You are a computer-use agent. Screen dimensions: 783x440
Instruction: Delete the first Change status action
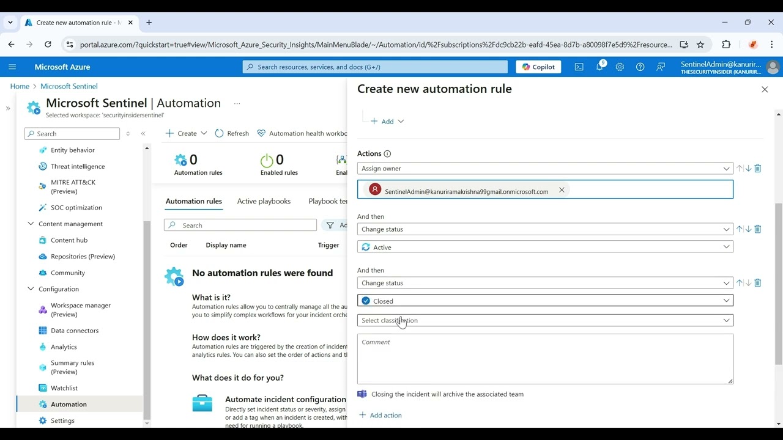[x=758, y=229]
